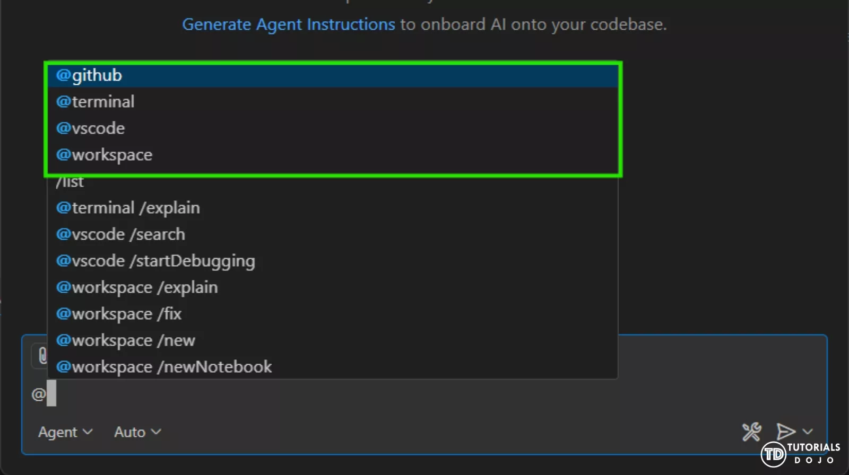Click the paperclip attach context icon
Screen dimensions: 849x475
coord(42,355)
